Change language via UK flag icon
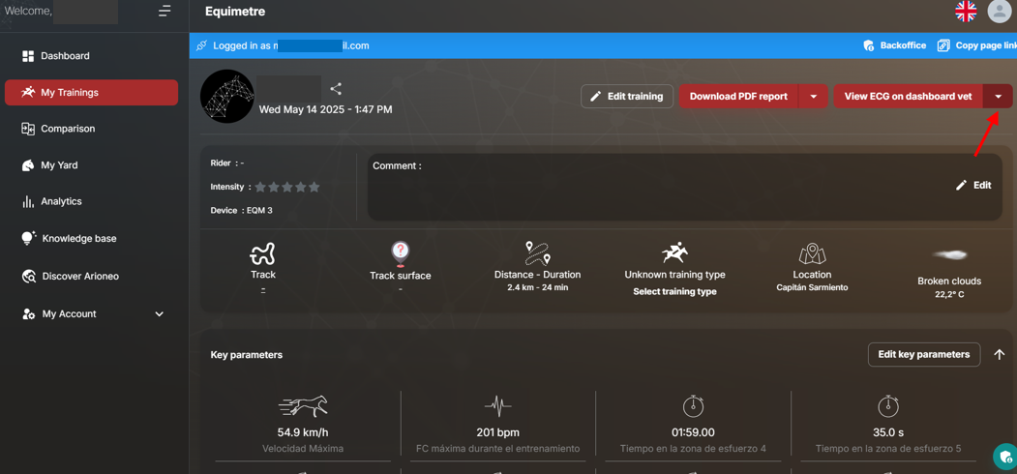Screen dimensions: 1017x474 pos(966,11)
